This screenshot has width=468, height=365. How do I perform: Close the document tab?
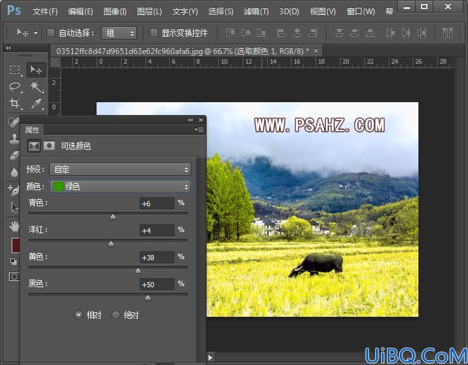click(316, 51)
